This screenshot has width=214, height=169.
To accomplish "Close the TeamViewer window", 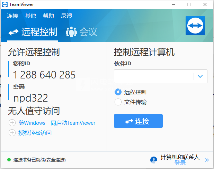I will (205, 4).
